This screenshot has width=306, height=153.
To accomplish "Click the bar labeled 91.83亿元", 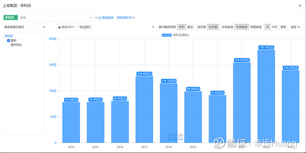I will click(217, 119).
